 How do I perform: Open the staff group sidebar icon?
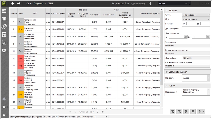pos(4,51)
